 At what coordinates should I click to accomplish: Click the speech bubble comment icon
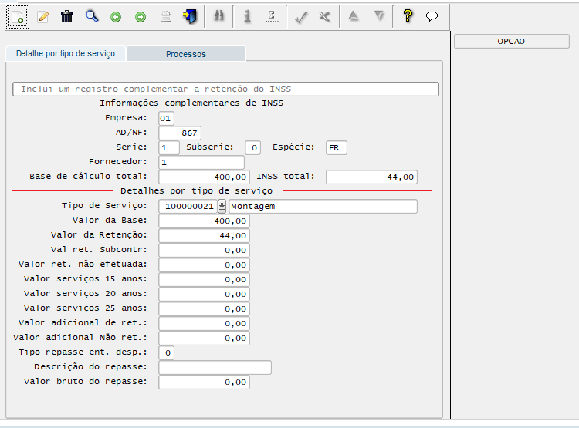click(x=432, y=16)
